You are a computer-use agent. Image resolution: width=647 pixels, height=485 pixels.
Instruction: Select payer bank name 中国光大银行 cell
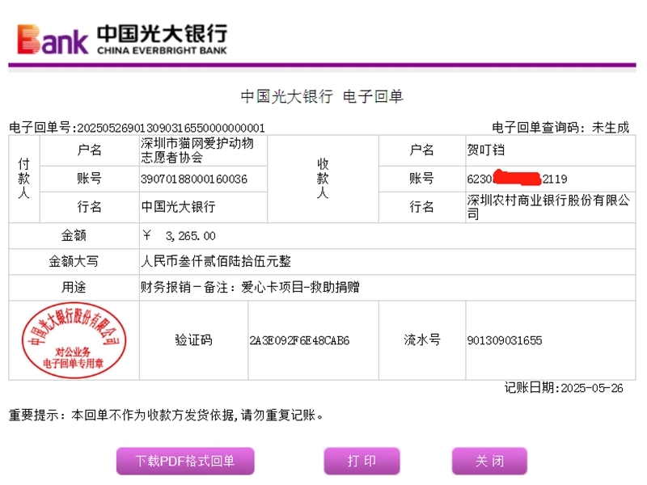204,207
